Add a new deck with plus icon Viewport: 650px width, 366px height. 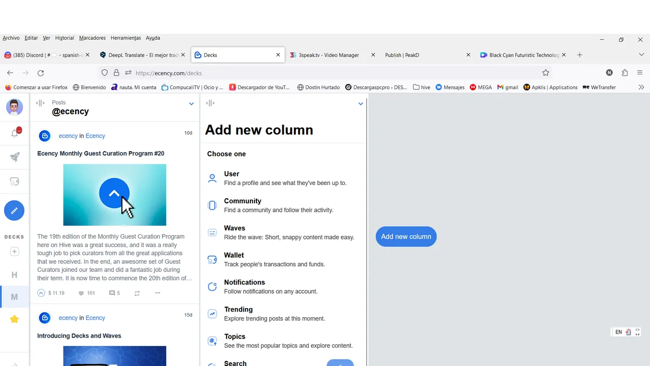pyautogui.click(x=14, y=252)
